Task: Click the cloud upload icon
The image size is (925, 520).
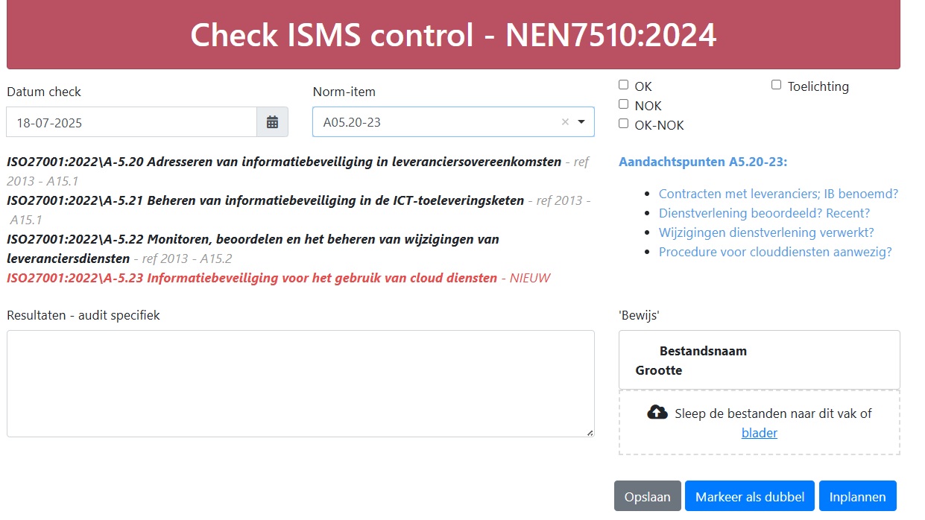Action: coord(657,412)
